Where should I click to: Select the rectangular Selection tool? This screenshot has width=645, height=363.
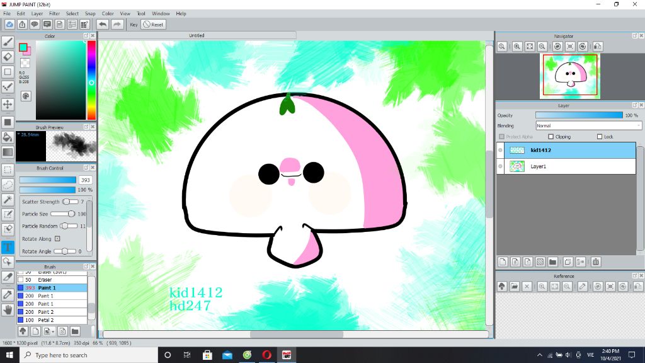pos(8,170)
